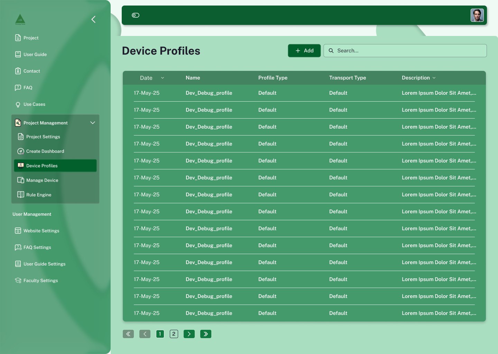Click the Faculty Settings graduation cap icon

pyautogui.click(x=18, y=280)
